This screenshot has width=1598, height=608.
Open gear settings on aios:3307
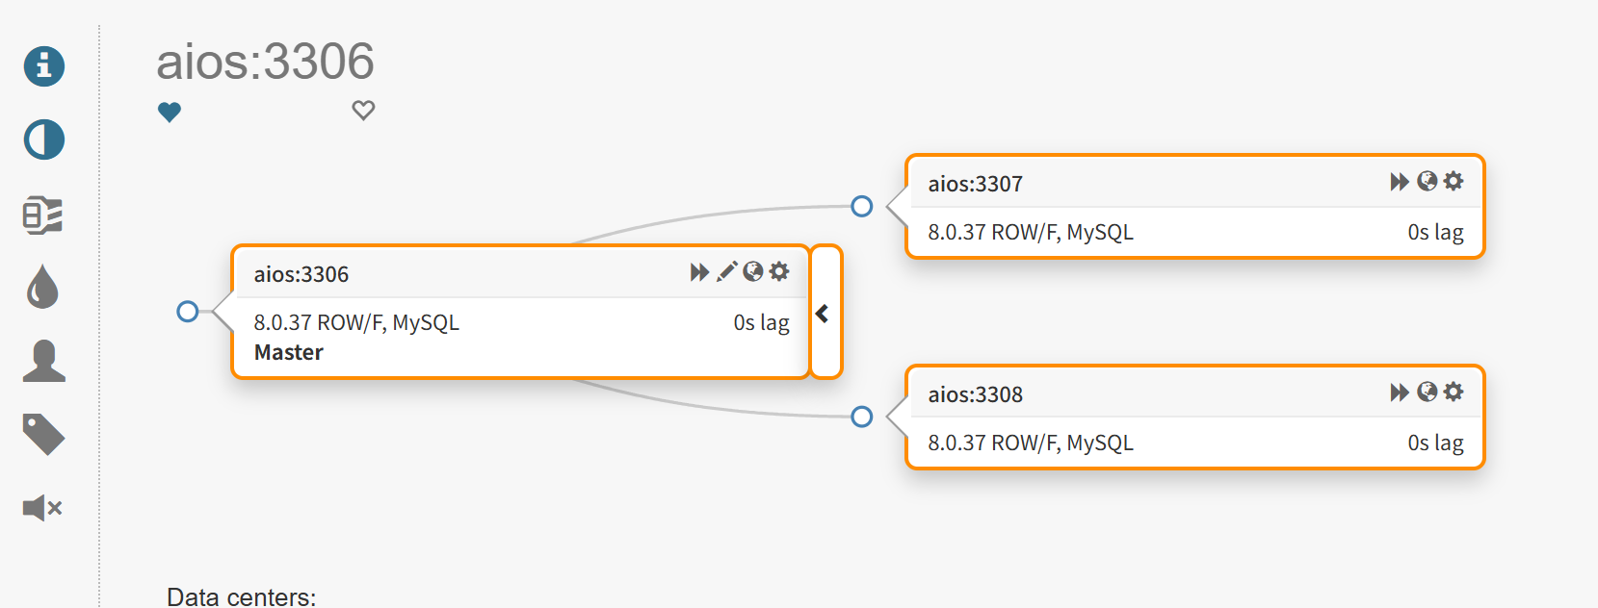pyautogui.click(x=1454, y=181)
